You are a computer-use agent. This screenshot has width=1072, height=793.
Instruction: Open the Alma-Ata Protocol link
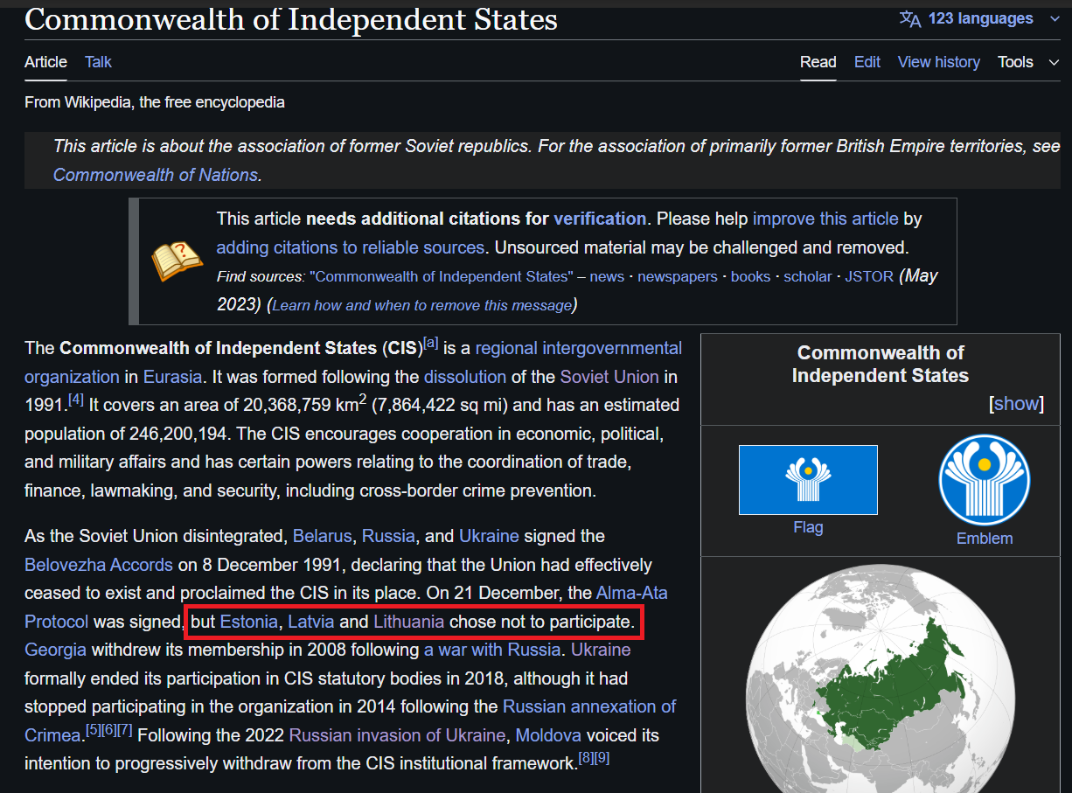click(x=631, y=593)
